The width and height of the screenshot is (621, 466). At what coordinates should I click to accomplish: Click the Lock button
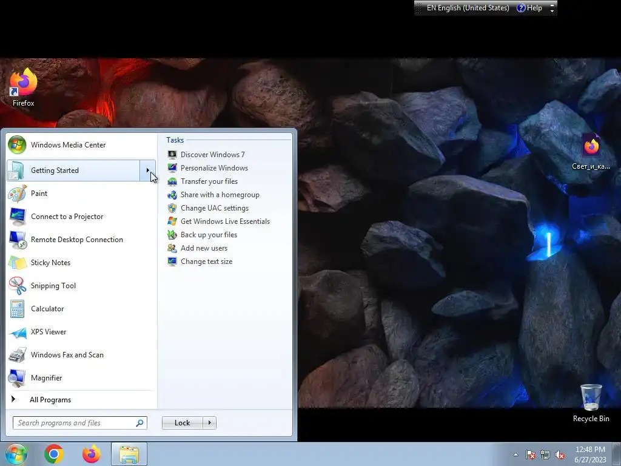[x=182, y=423]
